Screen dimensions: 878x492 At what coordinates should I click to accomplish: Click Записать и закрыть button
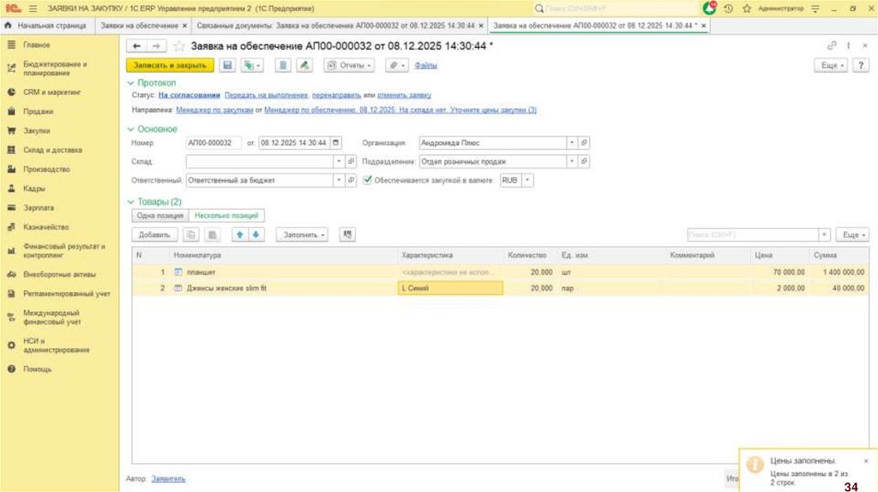[x=171, y=65]
